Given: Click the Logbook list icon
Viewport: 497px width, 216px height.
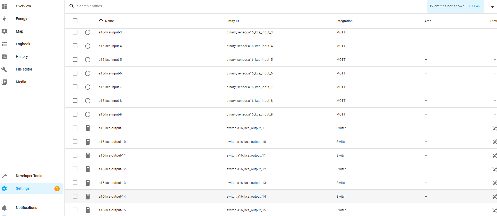Looking at the screenshot, I should click(4, 44).
